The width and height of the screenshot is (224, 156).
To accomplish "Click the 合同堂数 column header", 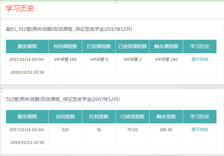I will point(65,117).
